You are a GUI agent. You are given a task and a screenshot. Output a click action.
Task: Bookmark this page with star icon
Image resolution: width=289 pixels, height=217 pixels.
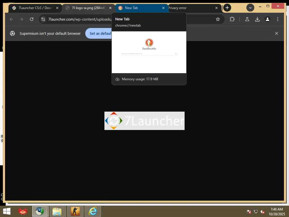218,19
